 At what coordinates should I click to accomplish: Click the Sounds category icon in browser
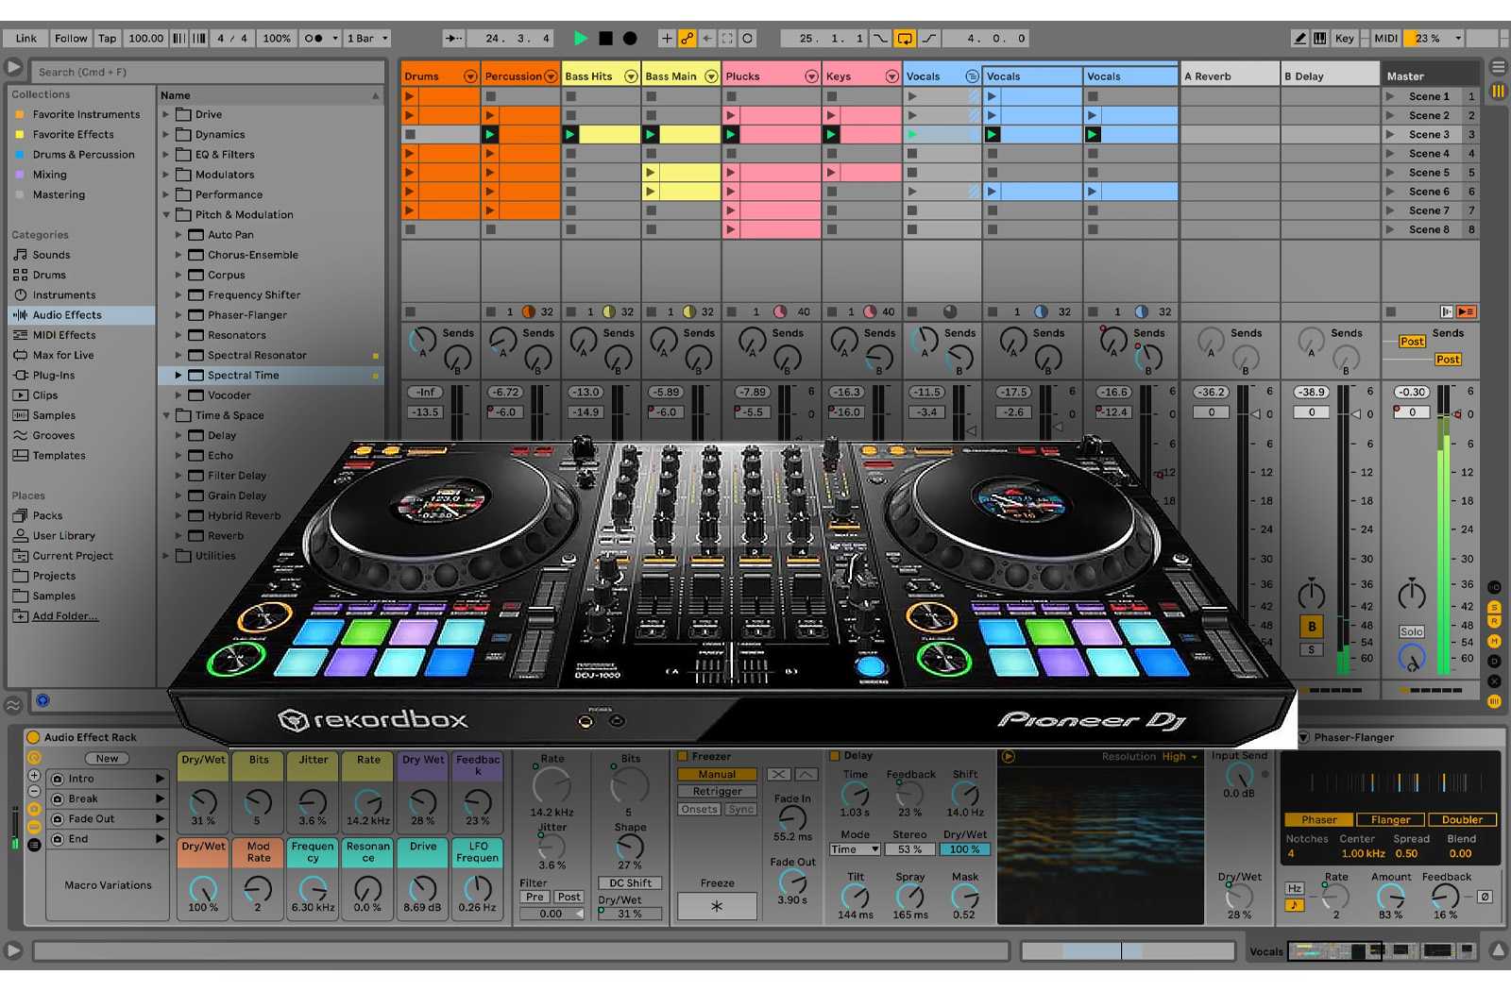[20, 254]
